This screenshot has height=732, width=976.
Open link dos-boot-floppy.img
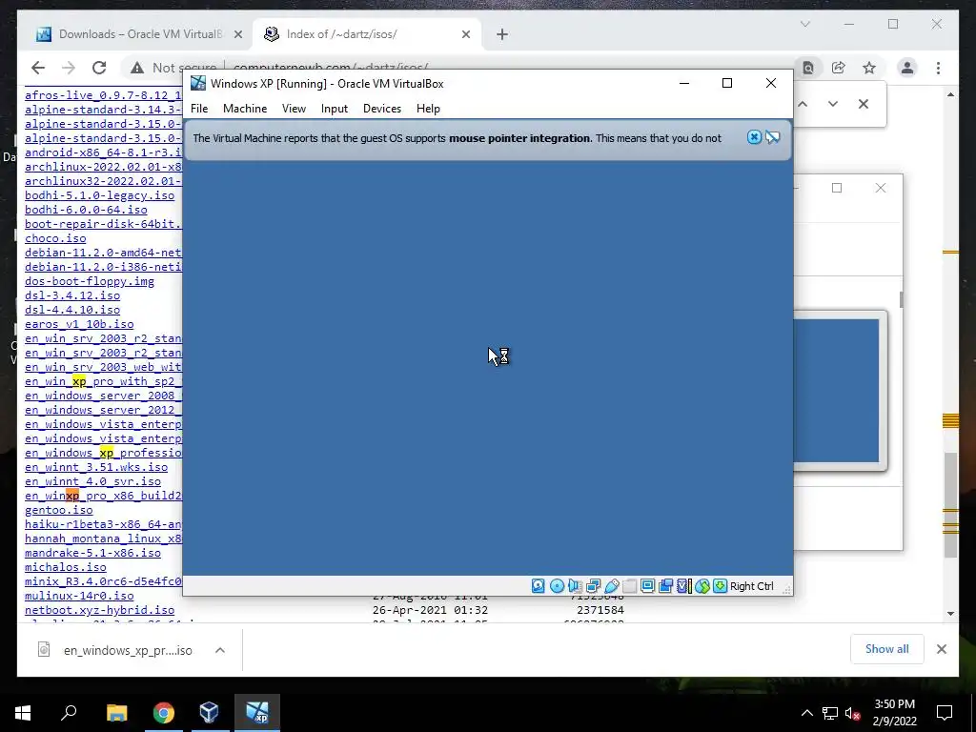(90, 281)
